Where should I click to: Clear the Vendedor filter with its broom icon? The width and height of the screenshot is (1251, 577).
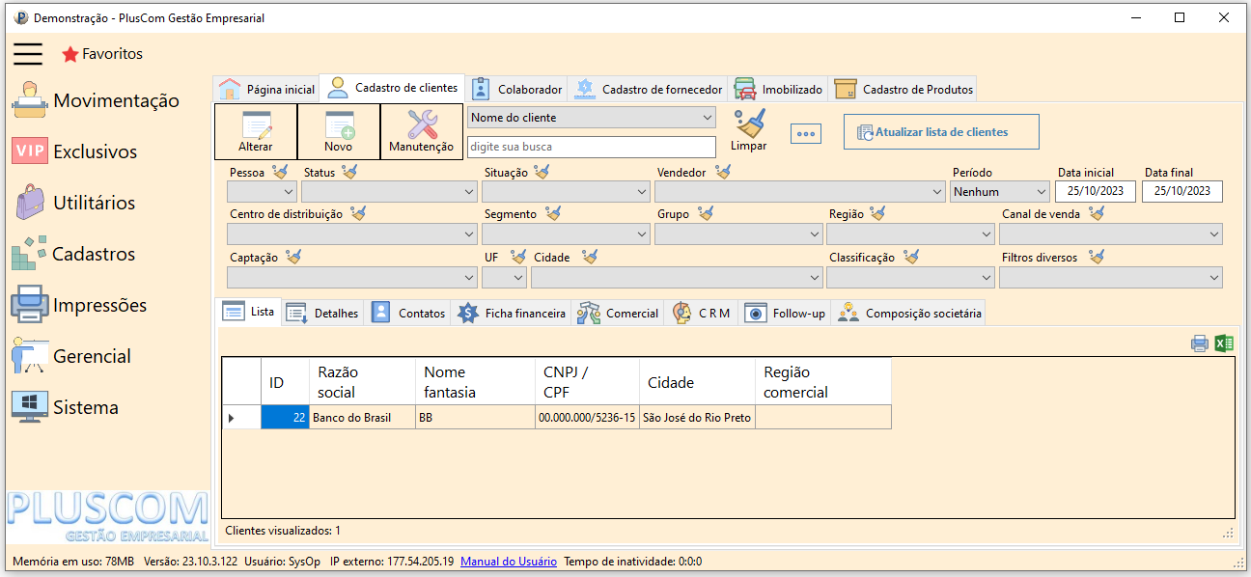click(x=722, y=172)
